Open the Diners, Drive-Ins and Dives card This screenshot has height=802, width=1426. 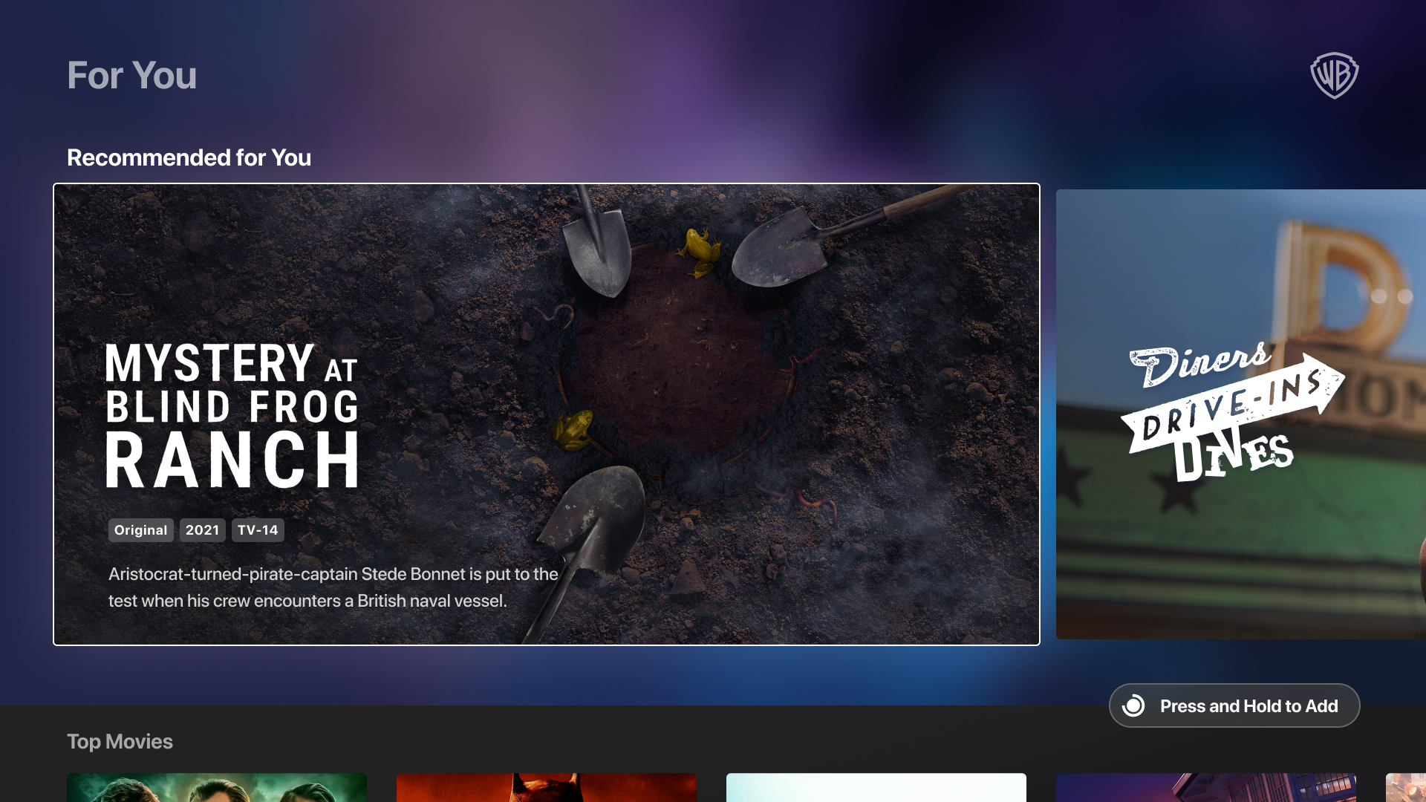pyautogui.click(x=1241, y=414)
